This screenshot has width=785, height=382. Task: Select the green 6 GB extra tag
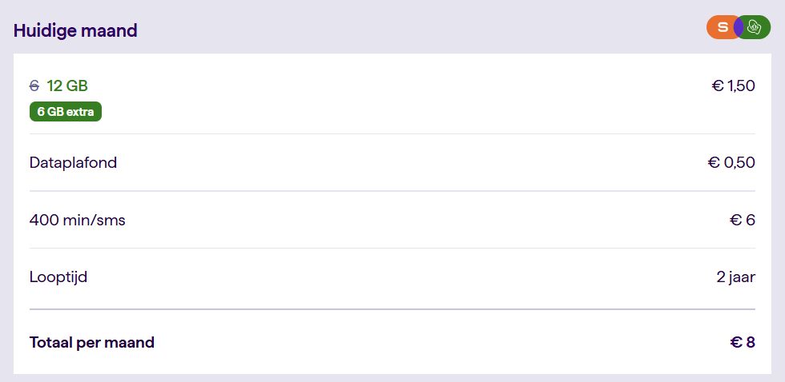pos(66,112)
